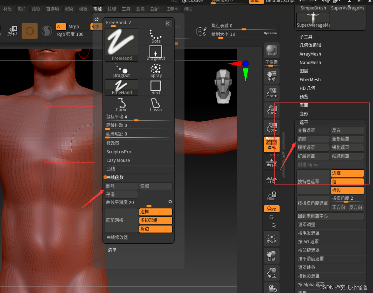Adjust the 曲线平滑度 slider
The image size is (373, 293).
tap(139, 203)
